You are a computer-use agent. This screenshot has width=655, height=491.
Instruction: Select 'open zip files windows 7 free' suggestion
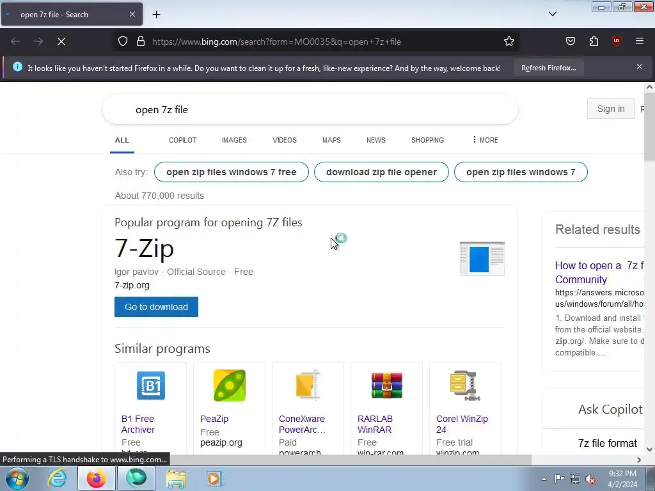pos(232,172)
